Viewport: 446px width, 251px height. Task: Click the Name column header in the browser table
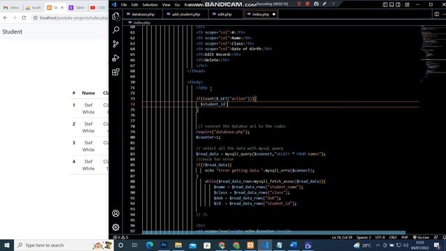[89, 93]
